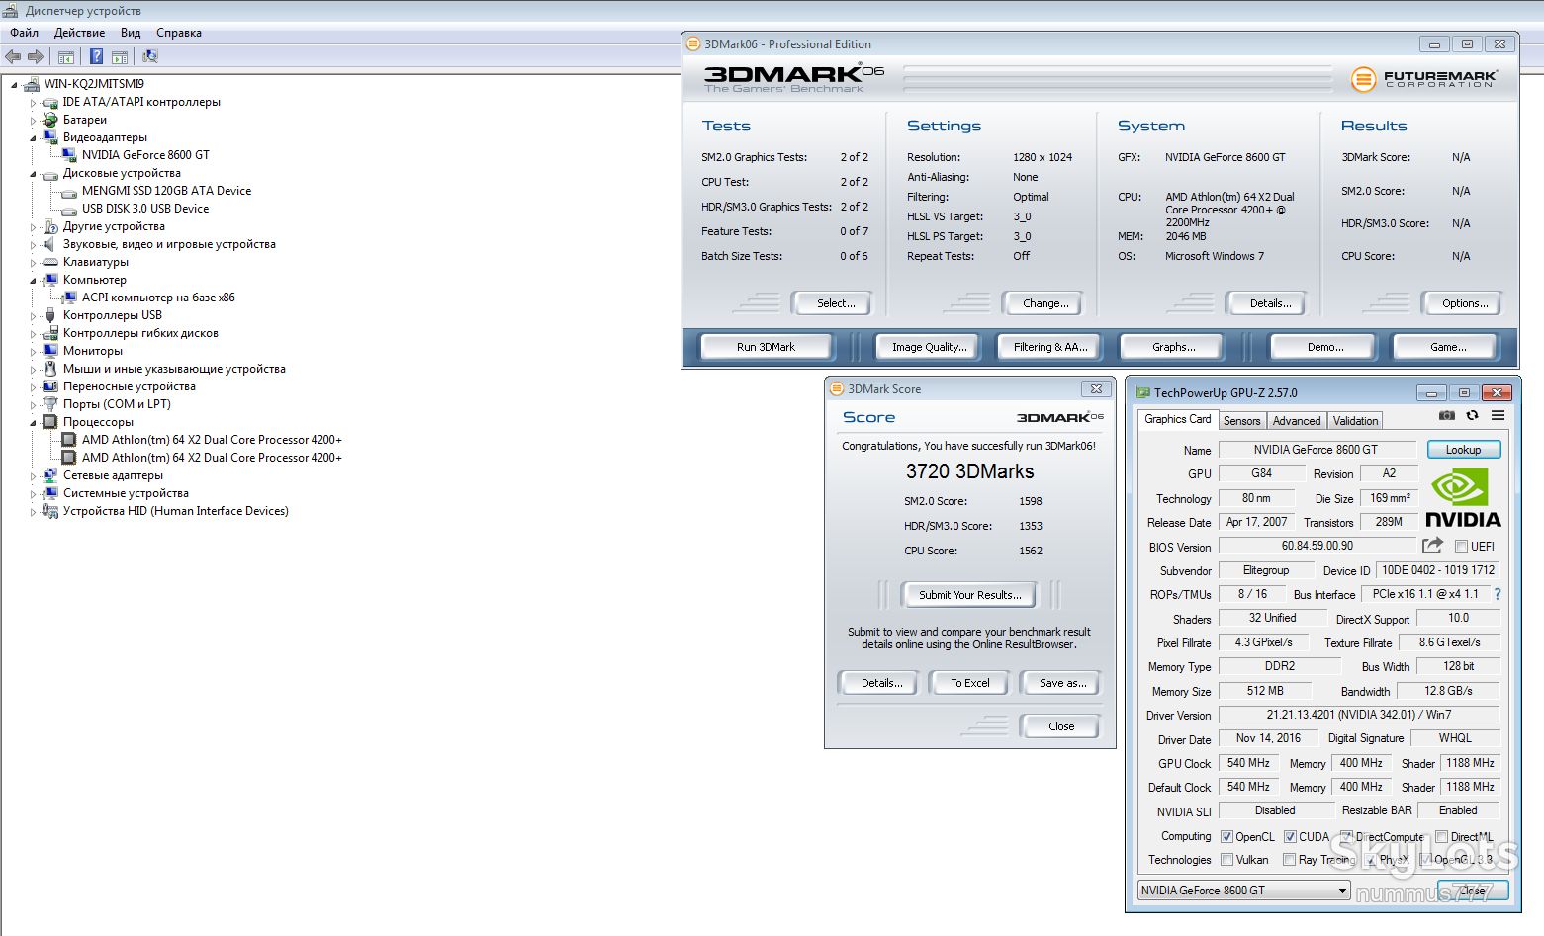This screenshot has height=936, width=1544.
Task: Toggle the Ray Tracing checkbox in GPU-Z
Action: pyautogui.click(x=1289, y=860)
